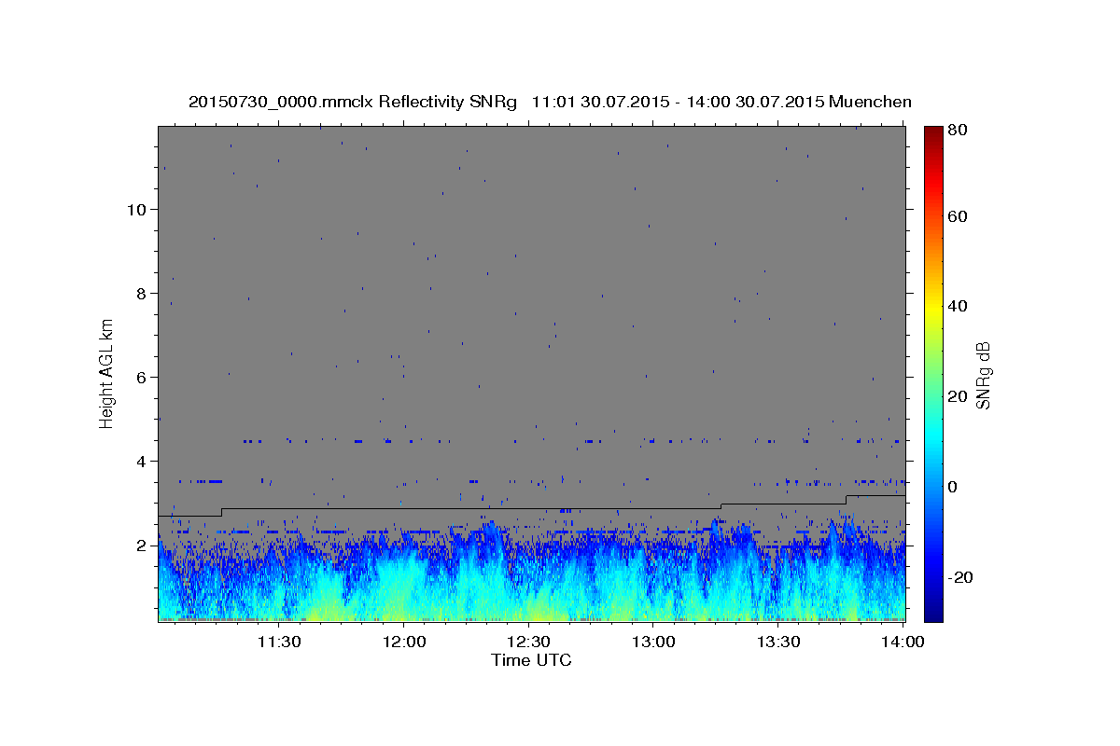This screenshot has height=746, width=1120.
Task: Click the height tick label 6
Action: (x=140, y=378)
